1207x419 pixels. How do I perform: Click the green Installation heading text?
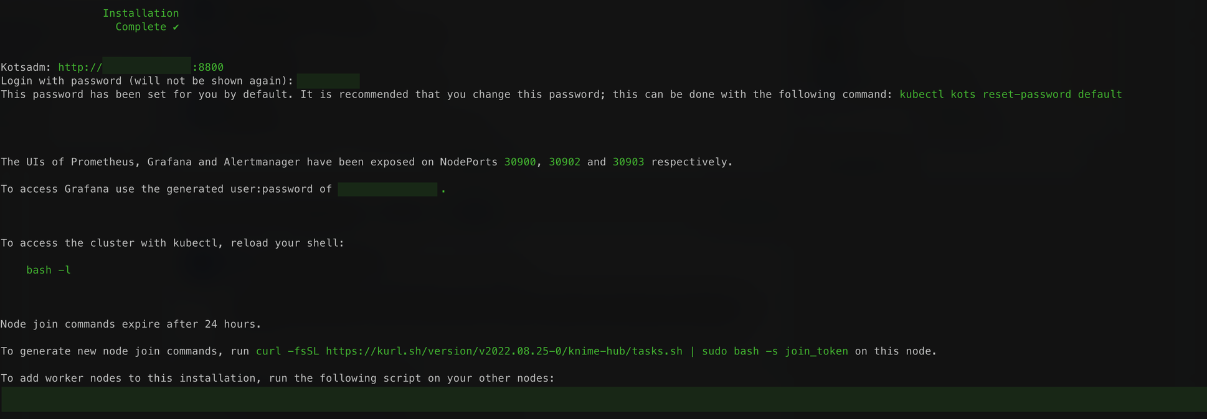click(141, 13)
